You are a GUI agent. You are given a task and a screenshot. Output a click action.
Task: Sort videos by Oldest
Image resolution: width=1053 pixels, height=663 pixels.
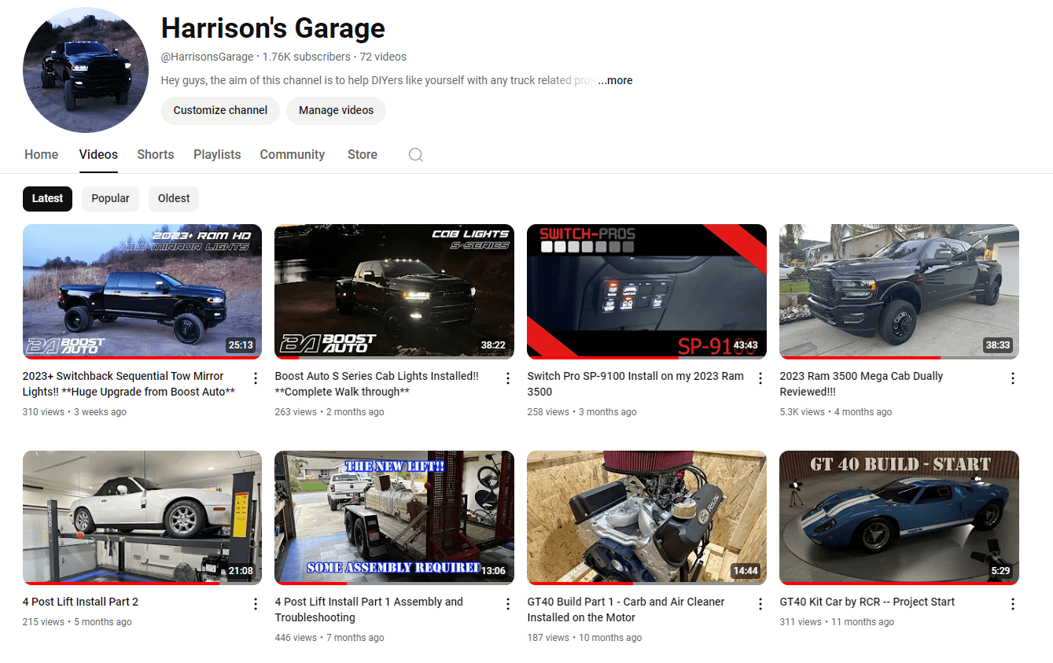(x=174, y=198)
